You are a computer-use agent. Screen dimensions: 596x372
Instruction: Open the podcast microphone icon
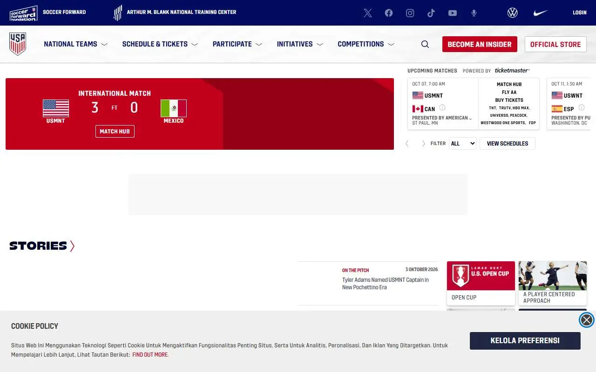coord(474,13)
